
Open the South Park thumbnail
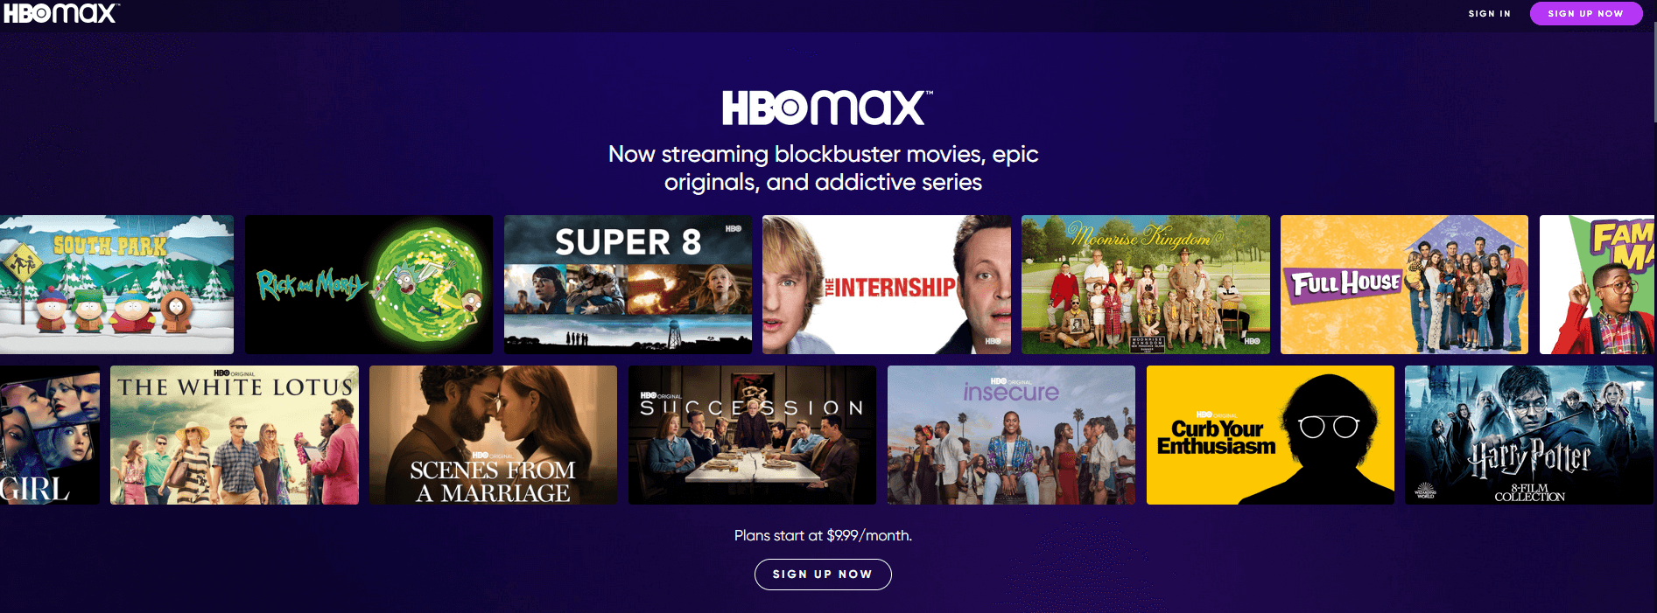tap(116, 284)
